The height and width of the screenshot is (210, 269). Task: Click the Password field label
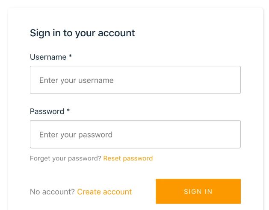[x=47, y=111]
